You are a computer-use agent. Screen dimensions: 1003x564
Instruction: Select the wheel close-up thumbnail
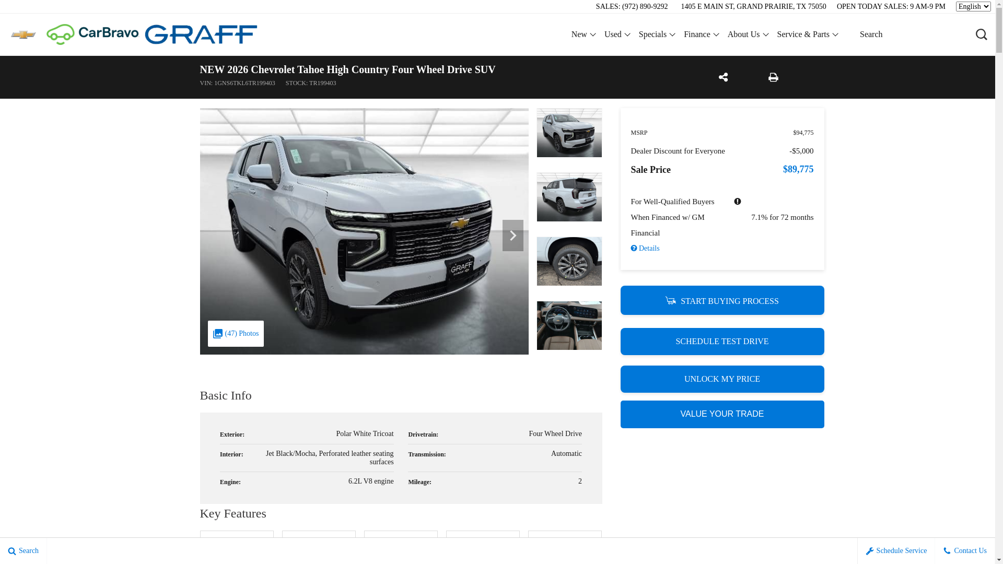(569, 261)
